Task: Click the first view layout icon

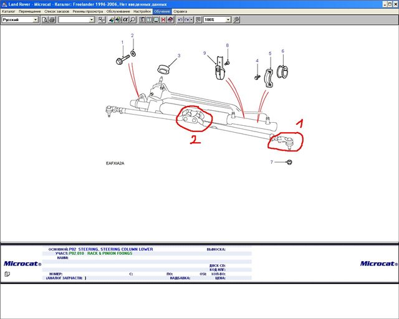Action: 142,19
